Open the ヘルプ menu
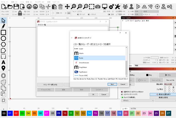This screenshot has height=118, width=176. [56, 2]
